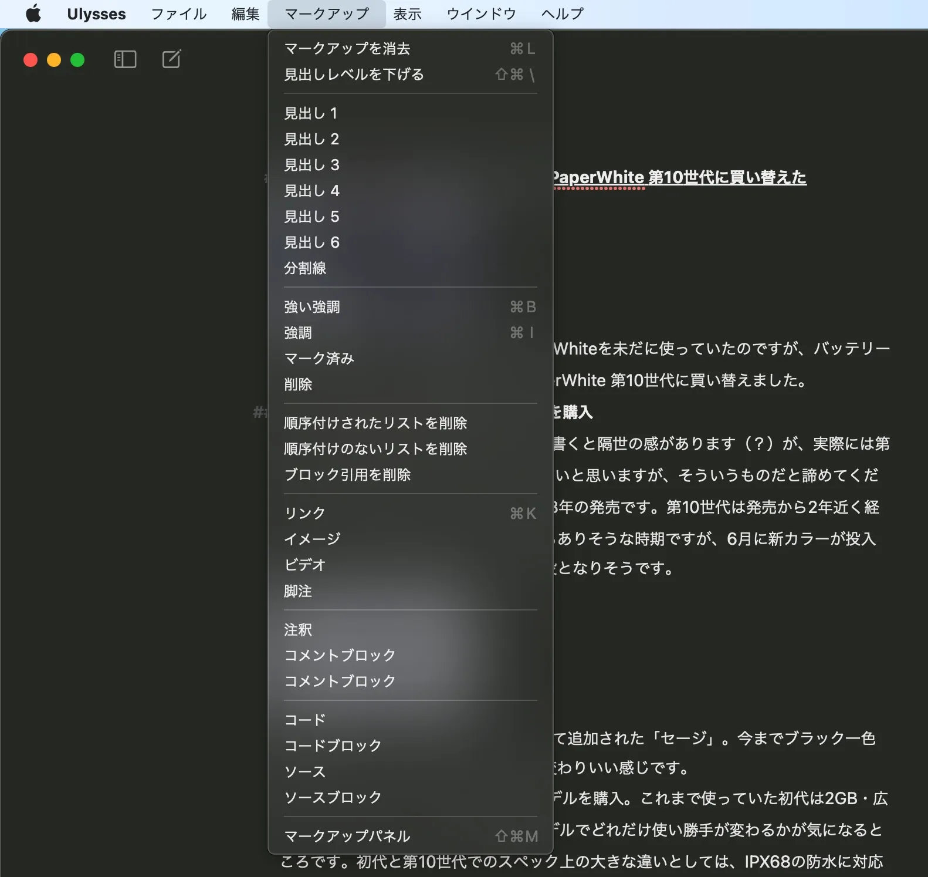Click line mentioning 隔世の感があります
928x877 pixels.
722,444
